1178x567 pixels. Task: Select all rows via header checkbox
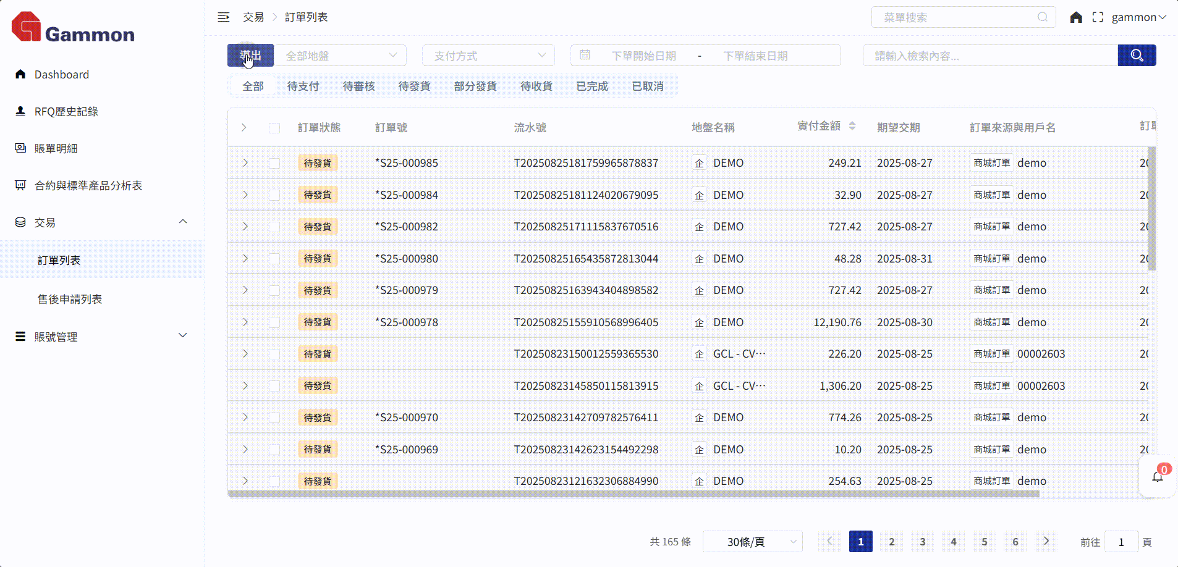(274, 128)
